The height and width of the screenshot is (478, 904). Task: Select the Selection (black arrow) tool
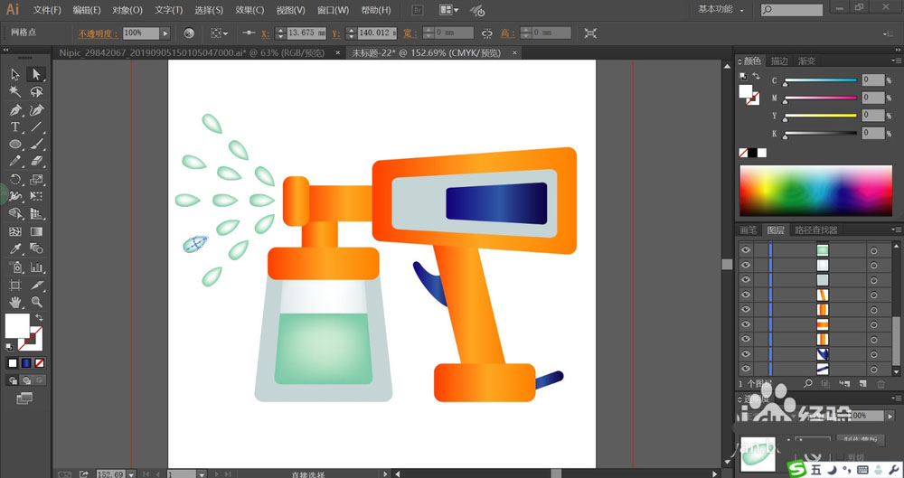coord(15,74)
